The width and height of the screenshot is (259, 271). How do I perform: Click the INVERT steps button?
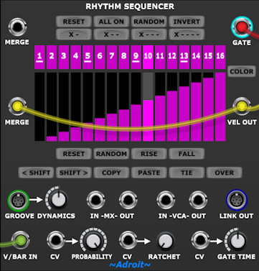[187, 22]
